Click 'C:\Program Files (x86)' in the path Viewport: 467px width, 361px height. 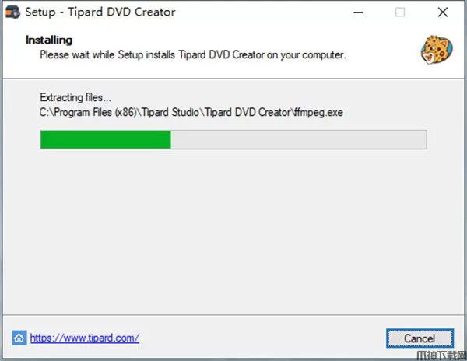88,113
